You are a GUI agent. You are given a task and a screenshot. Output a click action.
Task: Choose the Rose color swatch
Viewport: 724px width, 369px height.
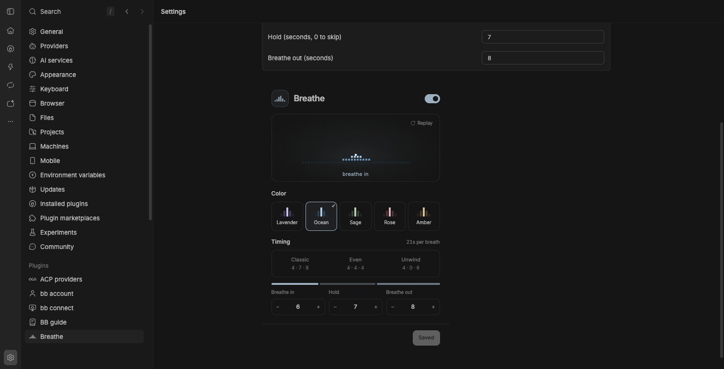(x=390, y=216)
